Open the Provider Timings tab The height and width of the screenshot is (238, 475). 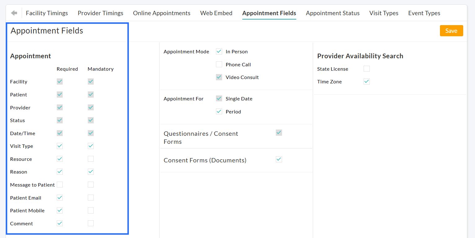[x=100, y=13]
